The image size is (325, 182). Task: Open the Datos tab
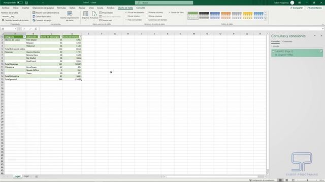pos(72,8)
